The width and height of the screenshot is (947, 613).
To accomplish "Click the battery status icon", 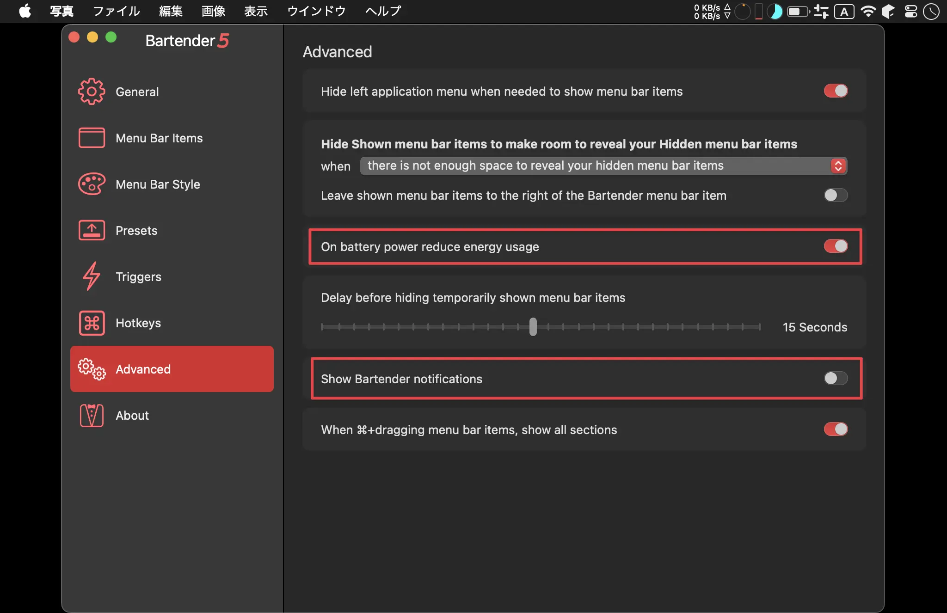I will click(798, 12).
